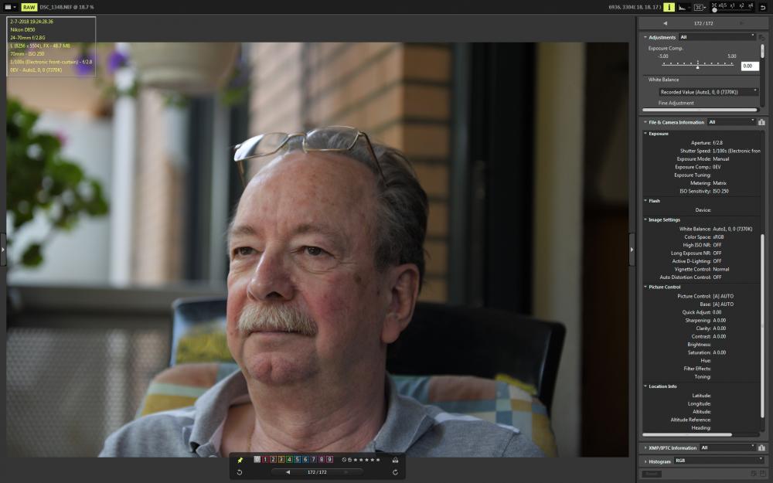Click the protect icon on the bottom toolbar
The image size is (773, 483).
[395, 460]
